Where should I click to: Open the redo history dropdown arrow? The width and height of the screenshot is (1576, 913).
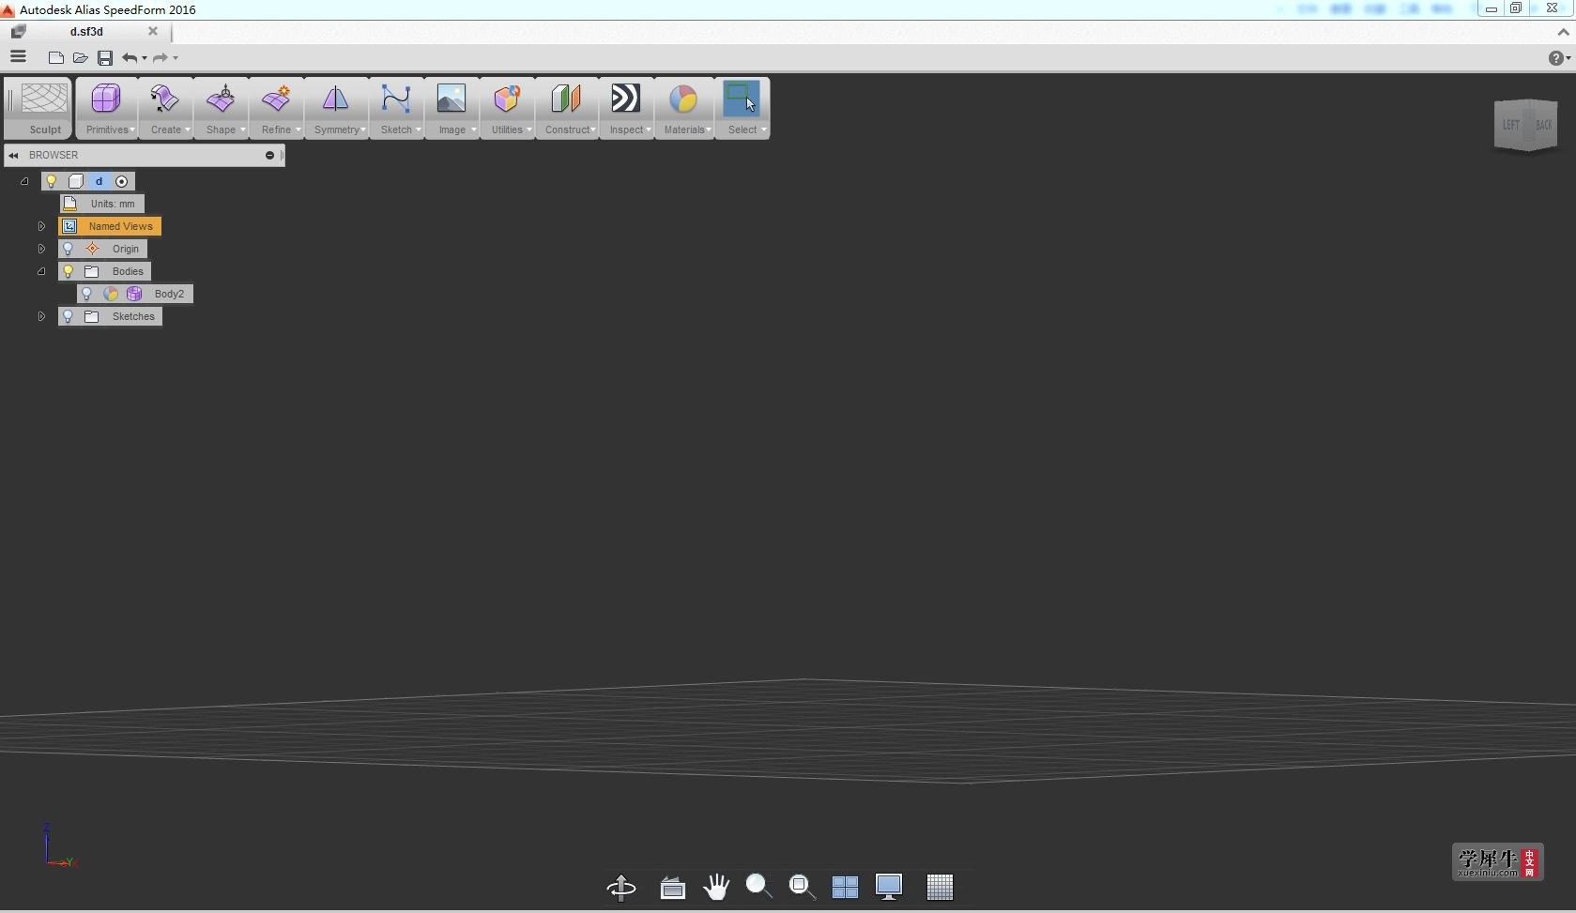coord(176,58)
